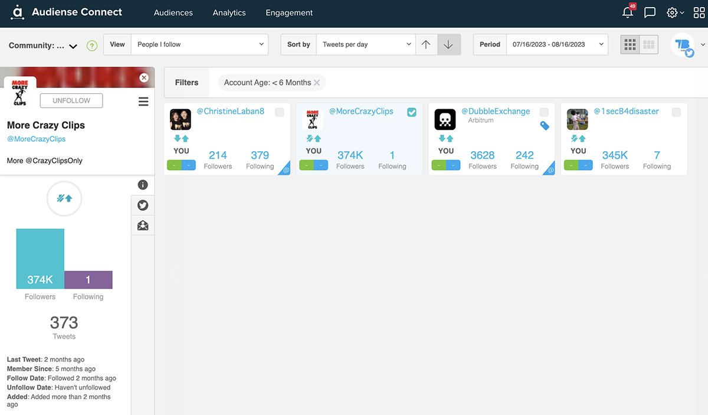
Task: Click the community help question mark
Action: (91, 45)
